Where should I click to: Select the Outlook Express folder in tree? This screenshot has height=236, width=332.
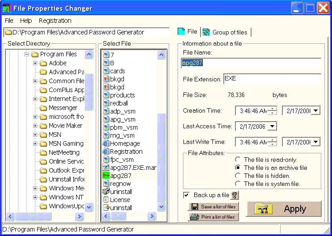pos(66,170)
